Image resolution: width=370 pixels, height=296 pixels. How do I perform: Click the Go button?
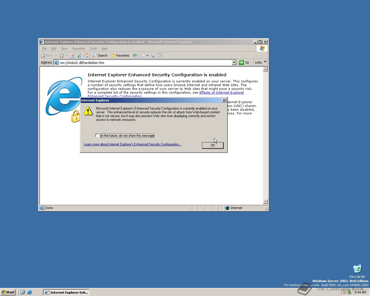(x=244, y=62)
